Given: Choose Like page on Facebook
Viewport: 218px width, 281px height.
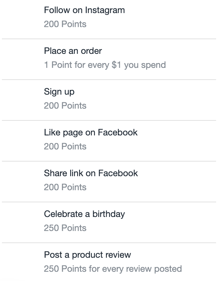Looking at the screenshot, I should tap(109, 141).
